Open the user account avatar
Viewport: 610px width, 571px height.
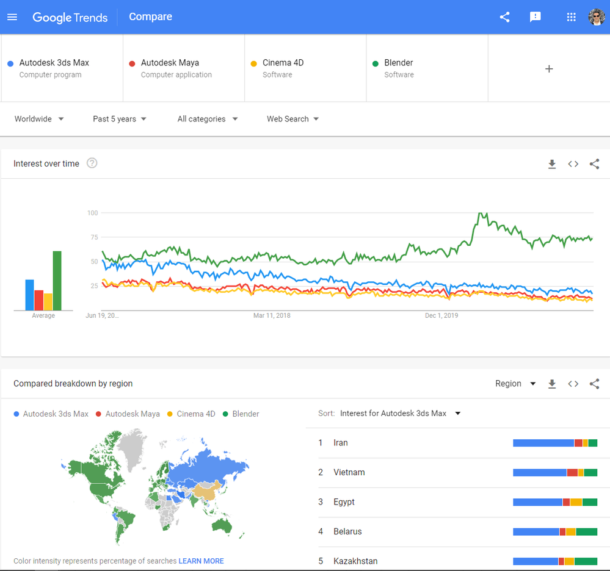click(x=597, y=17)
